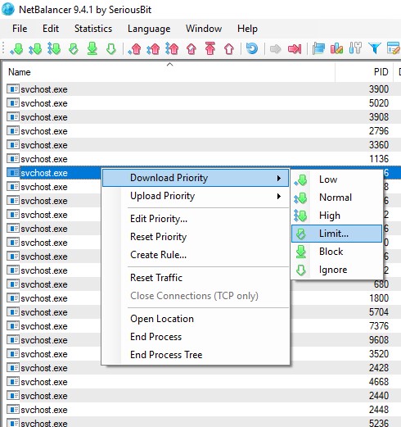Click the blue flag panels toolbar icon

click(318, 49)
